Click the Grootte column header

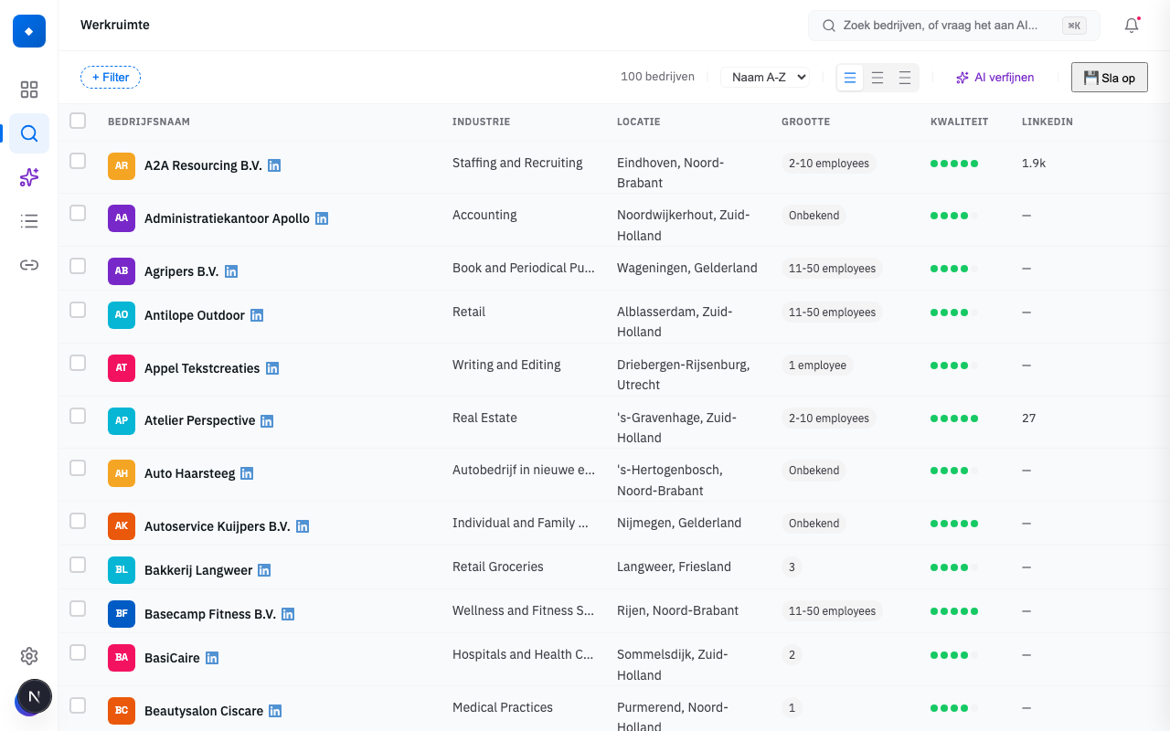[x=806, y=122]
